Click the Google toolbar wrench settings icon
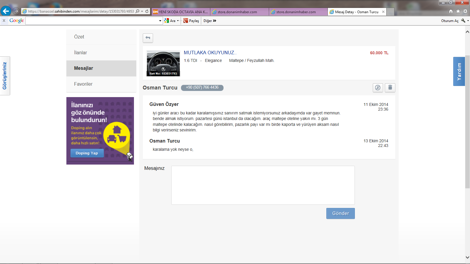This screenshot has width=470, height=264. click(463, 21)
